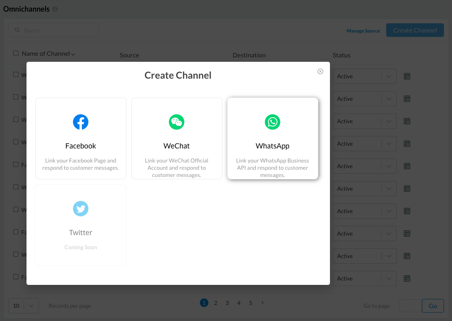Click the WeChat logo icon

coord(176,122)
